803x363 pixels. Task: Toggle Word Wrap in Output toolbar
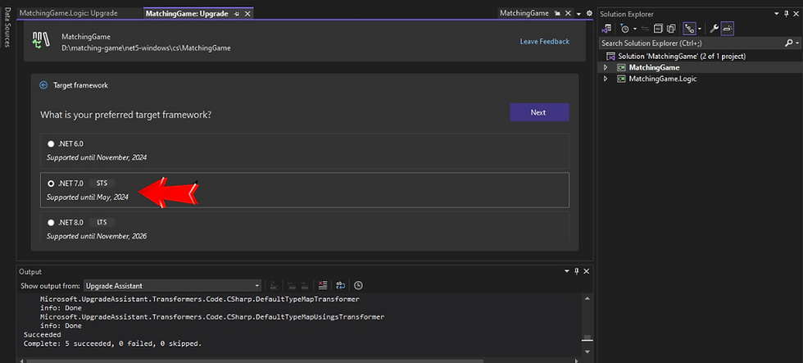341,285
